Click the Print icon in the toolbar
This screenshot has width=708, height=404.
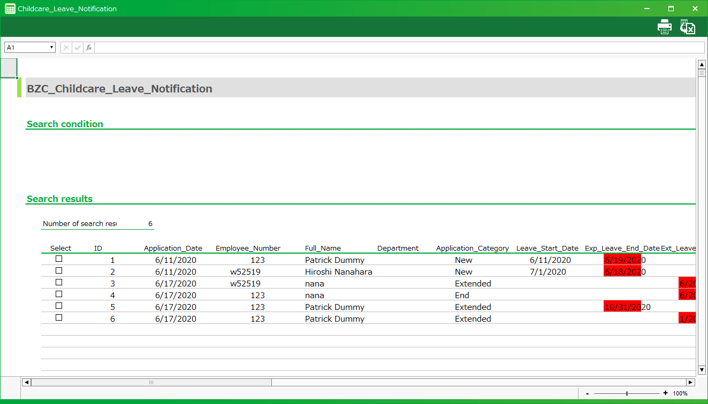click(x=664, y=27)
